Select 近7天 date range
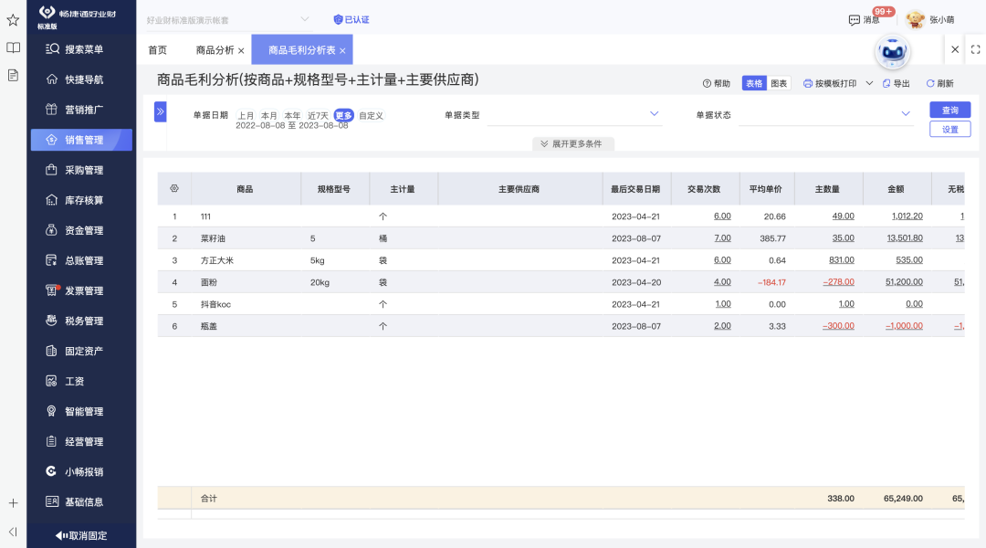Viewport: 986px width, 548px height. [318, 116]
